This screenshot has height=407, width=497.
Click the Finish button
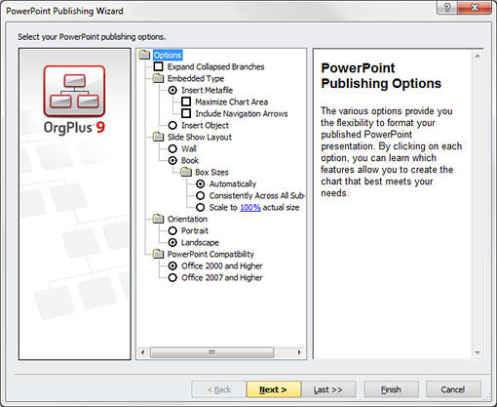coord(391,389)
